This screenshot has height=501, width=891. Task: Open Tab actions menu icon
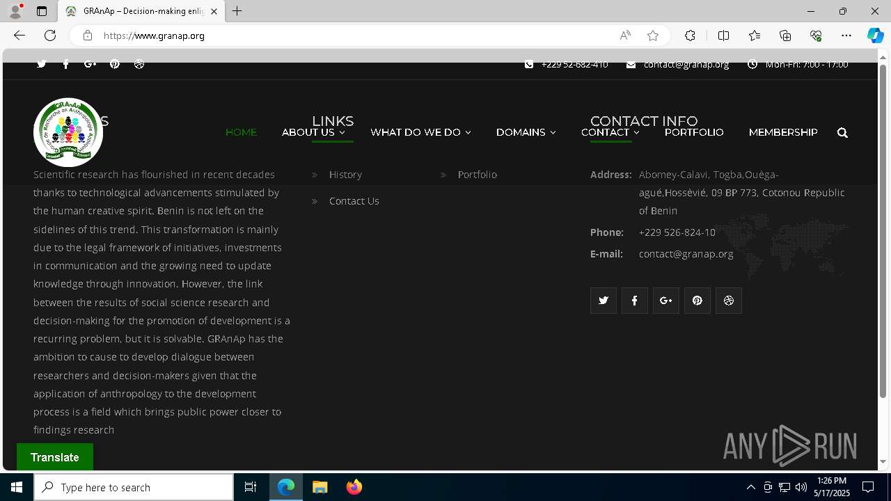tap(42, 11)
